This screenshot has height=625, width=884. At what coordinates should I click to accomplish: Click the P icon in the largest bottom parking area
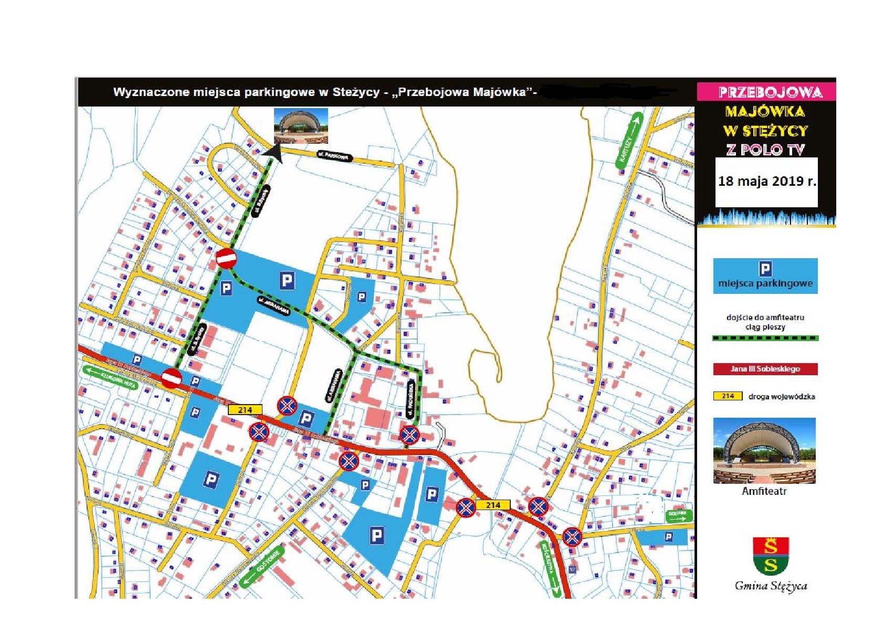point(377,536)
